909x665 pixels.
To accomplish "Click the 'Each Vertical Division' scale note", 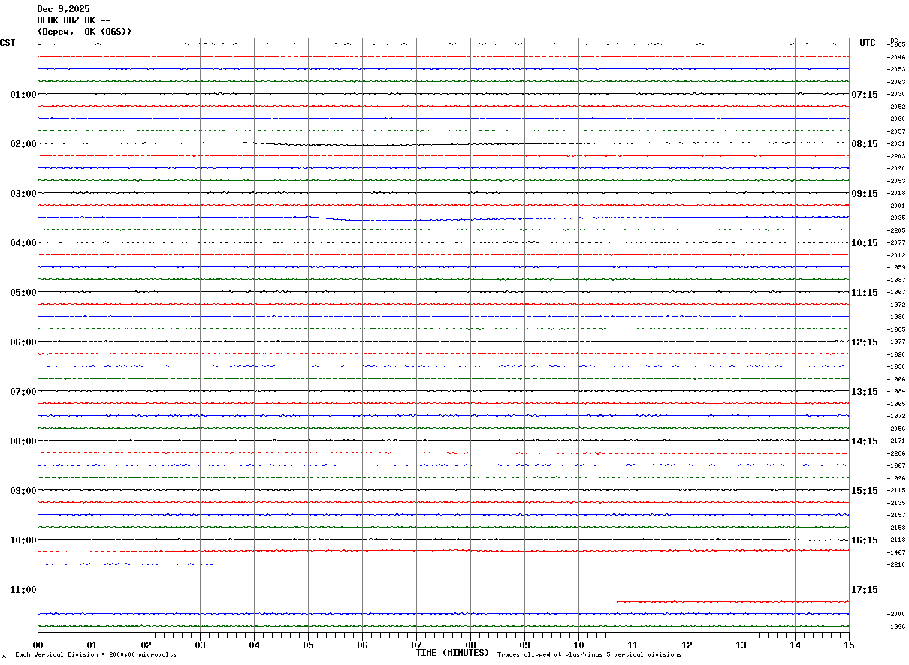I will coord(95,655).
